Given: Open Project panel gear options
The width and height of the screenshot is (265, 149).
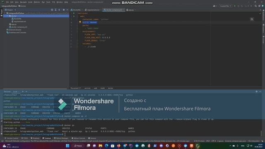Looking at the screenshot, I should point(64,10).
